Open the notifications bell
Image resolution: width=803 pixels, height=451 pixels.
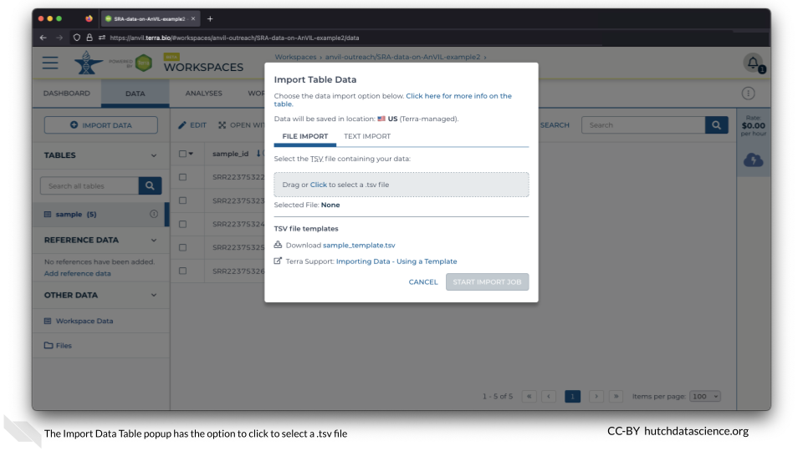point(753,63)
